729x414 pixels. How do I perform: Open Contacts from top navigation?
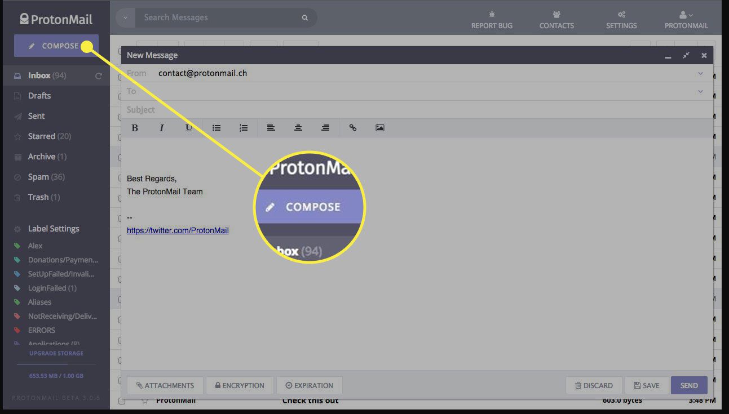pyautogui.click(x=556, y=20)
